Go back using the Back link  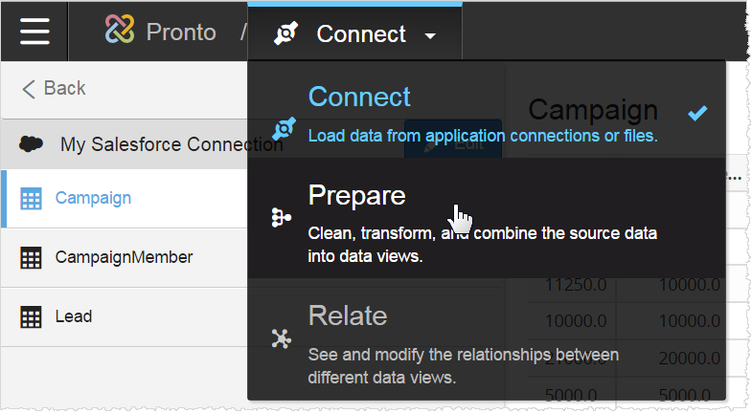tap(54, 89)
